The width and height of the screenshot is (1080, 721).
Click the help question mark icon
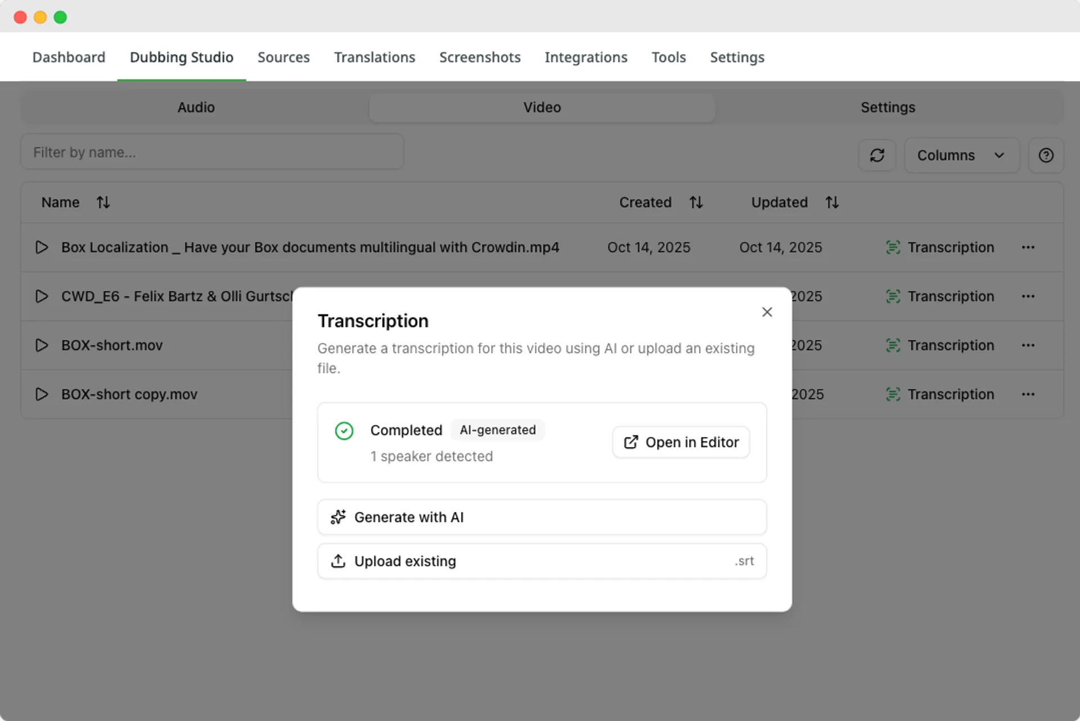coord(1046,155)
